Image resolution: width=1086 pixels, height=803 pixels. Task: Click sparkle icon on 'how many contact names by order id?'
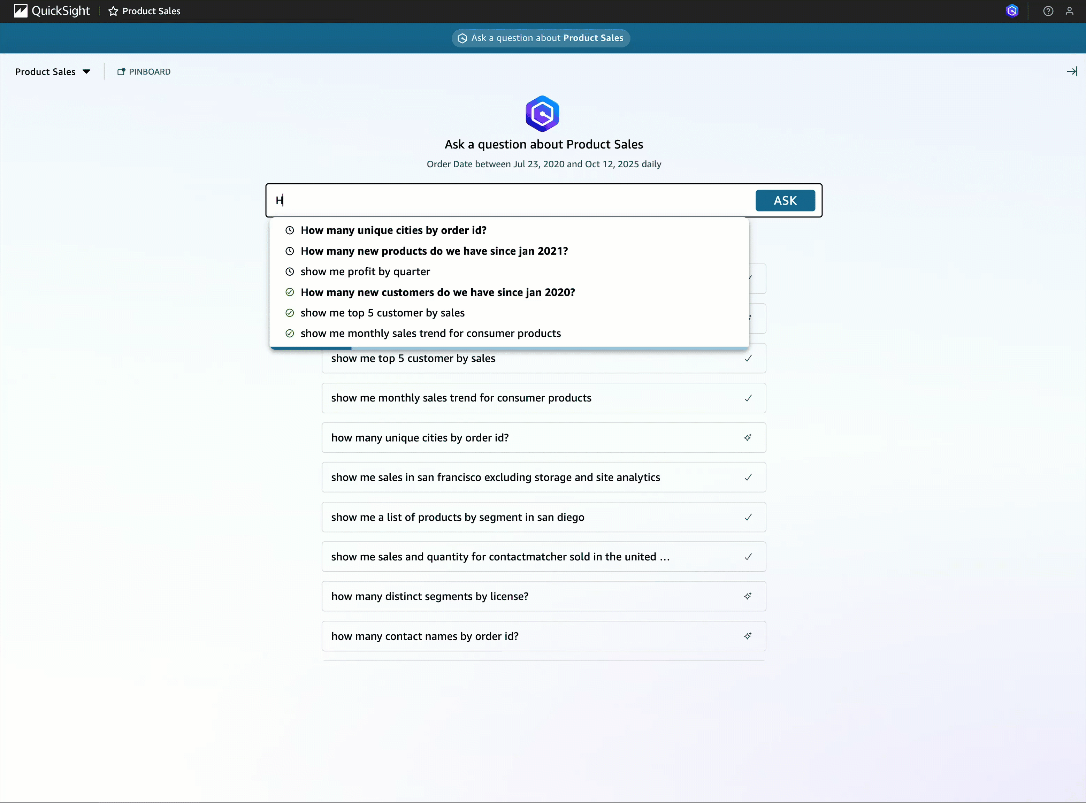pos(748,636)
